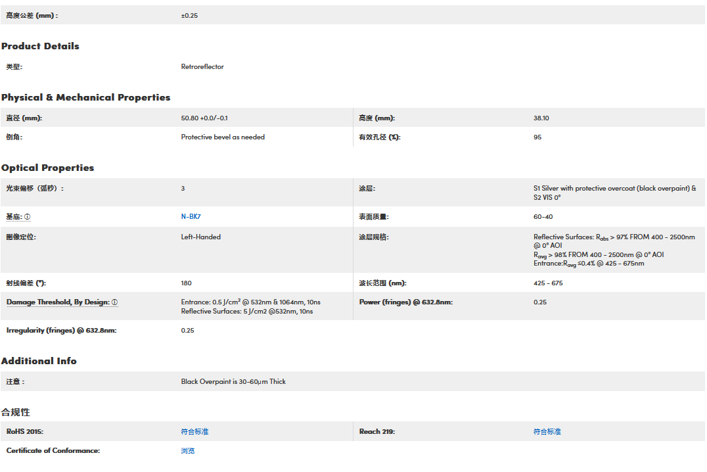Click the Damage Threshold info icon
This screenshot has height=472, width=707.
(114, 302)
